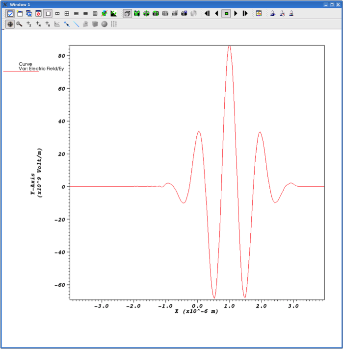343x349 pixels.
Task: Minimize Window 1
Action: click(326, 4)
